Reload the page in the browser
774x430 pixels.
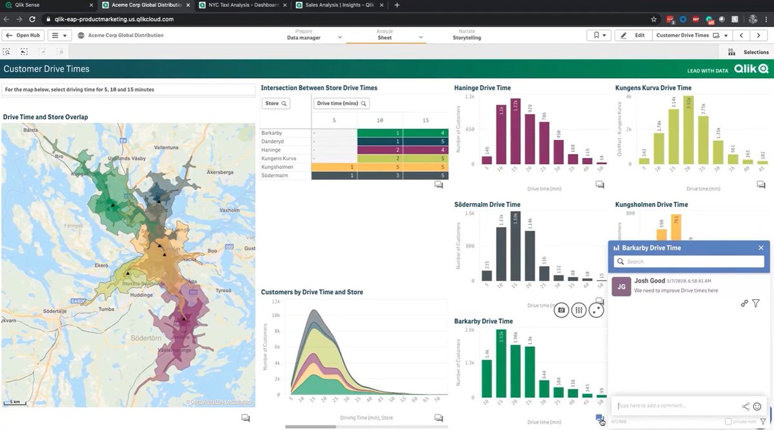[32, 19]
